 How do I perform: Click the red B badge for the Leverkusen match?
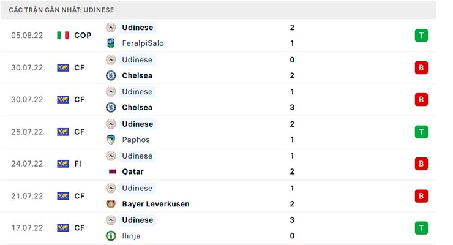tap(421, 196)
